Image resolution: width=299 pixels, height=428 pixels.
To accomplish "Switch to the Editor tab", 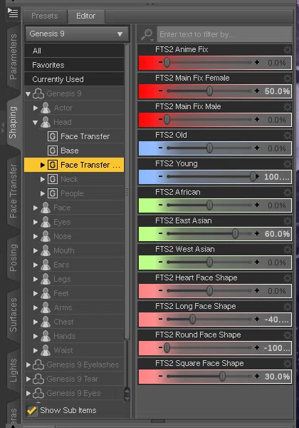I will 85,16.
